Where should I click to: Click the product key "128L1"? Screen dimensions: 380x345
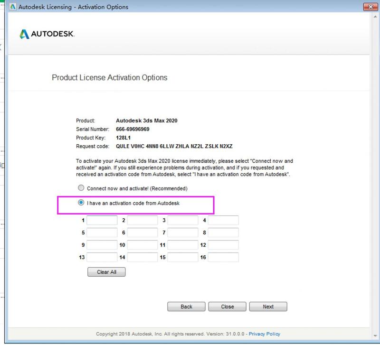tap(123, 138)
